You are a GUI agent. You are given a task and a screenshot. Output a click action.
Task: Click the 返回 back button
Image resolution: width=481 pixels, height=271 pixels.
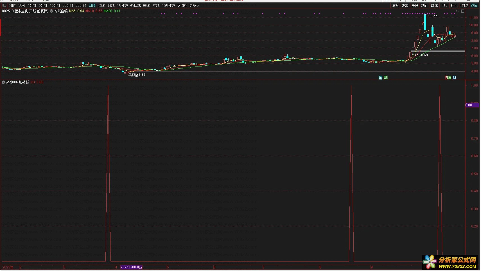click(475, 5)
